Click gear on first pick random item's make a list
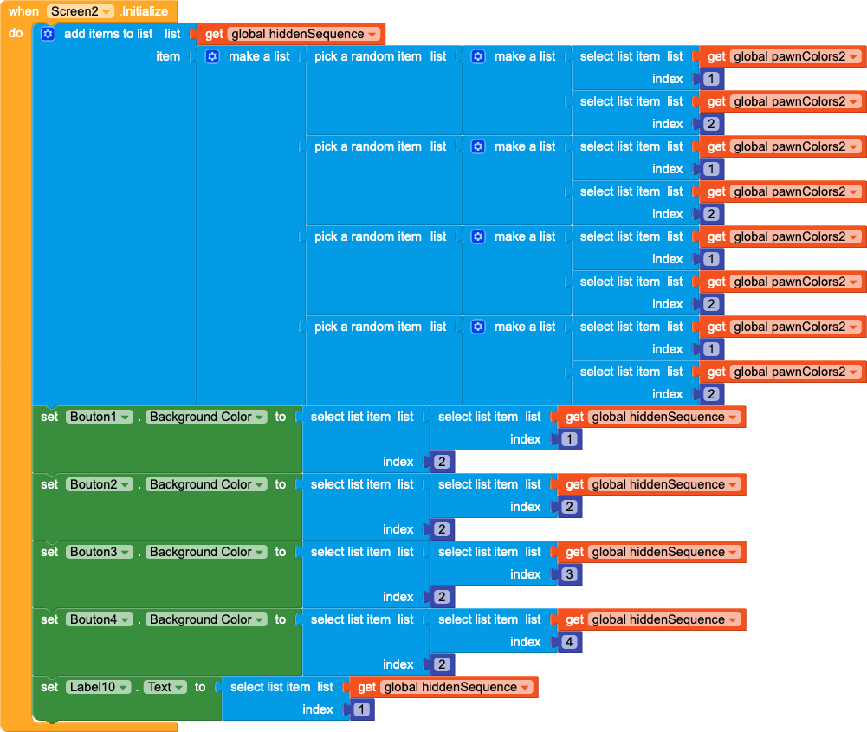The height and width of the screenshot is (732, 867). pyautogui.click(x=478, y=56)
